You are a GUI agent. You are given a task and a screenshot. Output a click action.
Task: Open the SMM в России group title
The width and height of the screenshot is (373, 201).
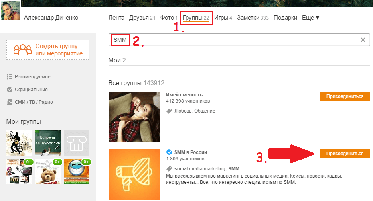[191, 152]
